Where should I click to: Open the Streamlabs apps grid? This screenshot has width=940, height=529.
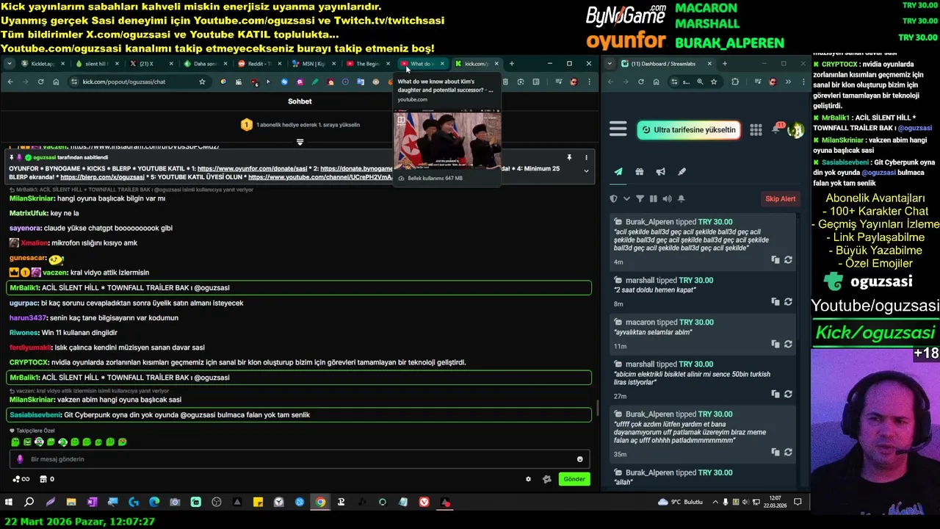coord(756,130)
